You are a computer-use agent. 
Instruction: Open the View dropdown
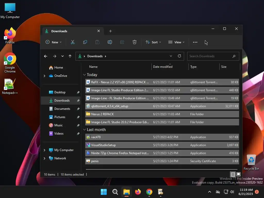coord(176,42)
